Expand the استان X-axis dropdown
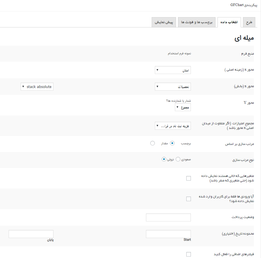This screenshot has height=258, width=261. click(173, 70)
